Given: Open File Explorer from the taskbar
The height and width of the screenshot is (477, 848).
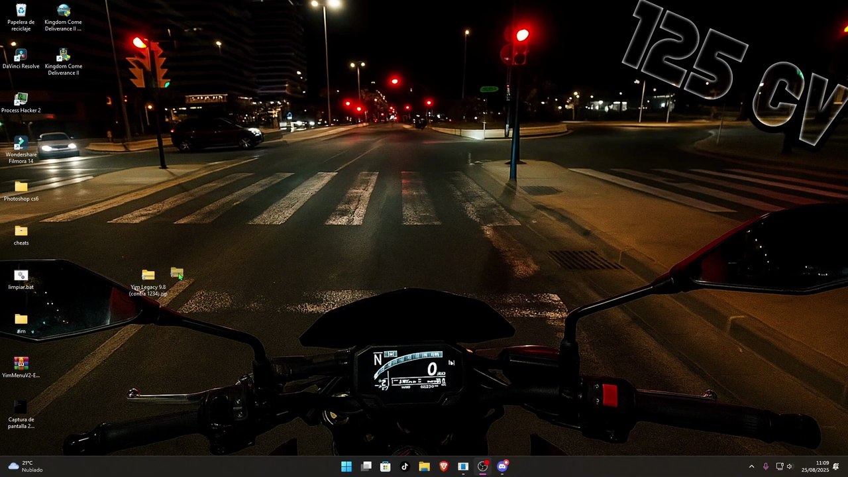Looking at the screenshot, I should 424,466.
